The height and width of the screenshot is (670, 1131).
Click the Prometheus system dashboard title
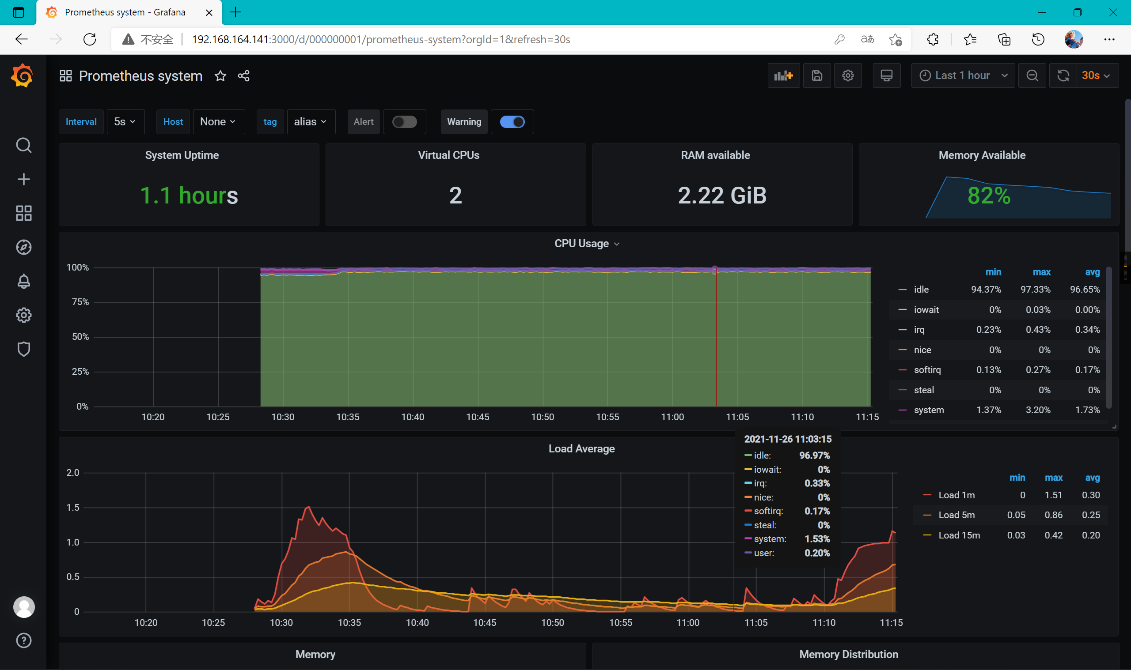pos(140,76)
